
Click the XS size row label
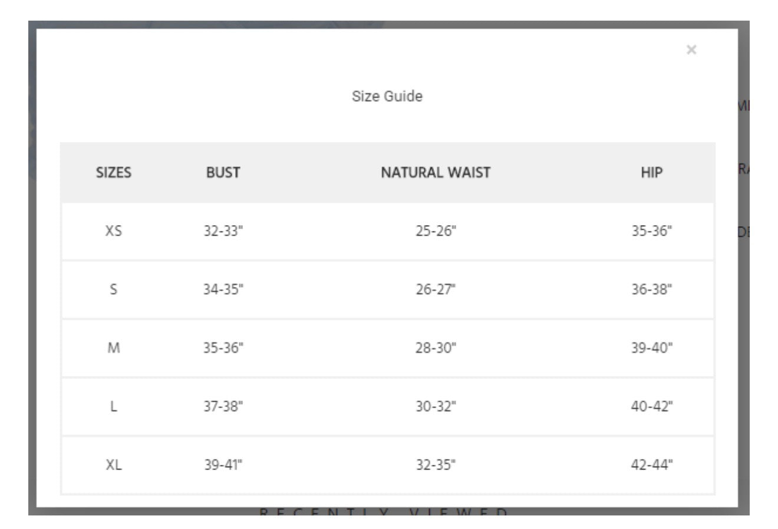pos(114,231)
